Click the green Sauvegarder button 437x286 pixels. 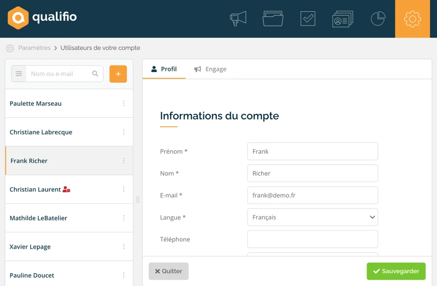point(396,271)
